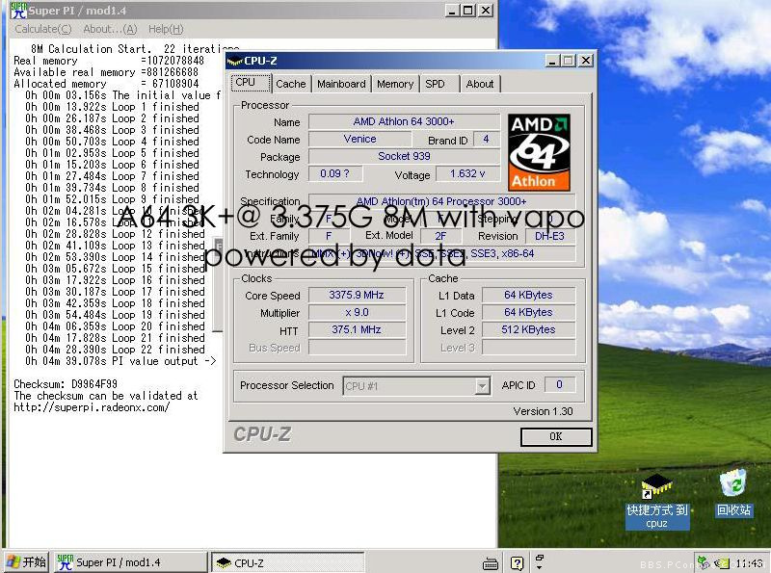Screen dimensions: 771x573
Task: Click Level 2 value 512 KBytes
Action: click(528, 329)
